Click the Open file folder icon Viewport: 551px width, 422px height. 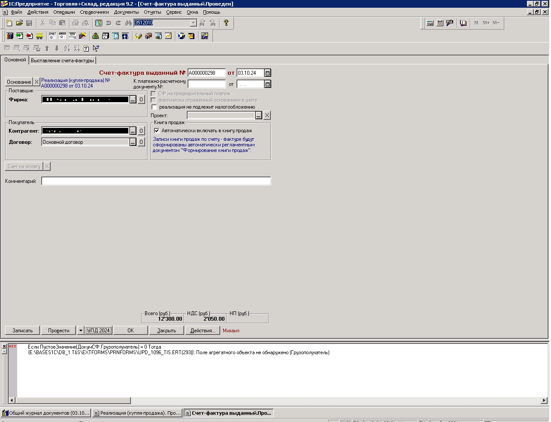tap(19, 23)
